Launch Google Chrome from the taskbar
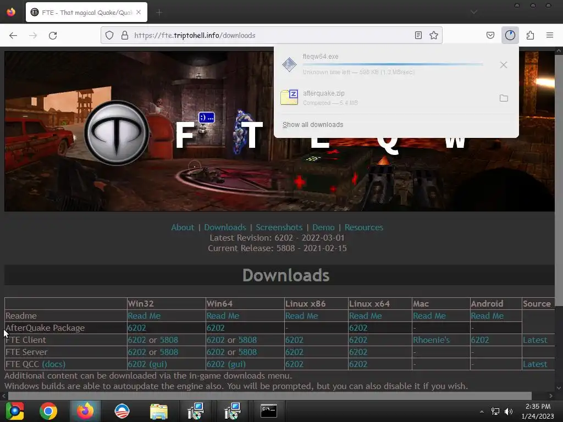The image size is (563, 422). pyautogui.click(x=48, y=411)
